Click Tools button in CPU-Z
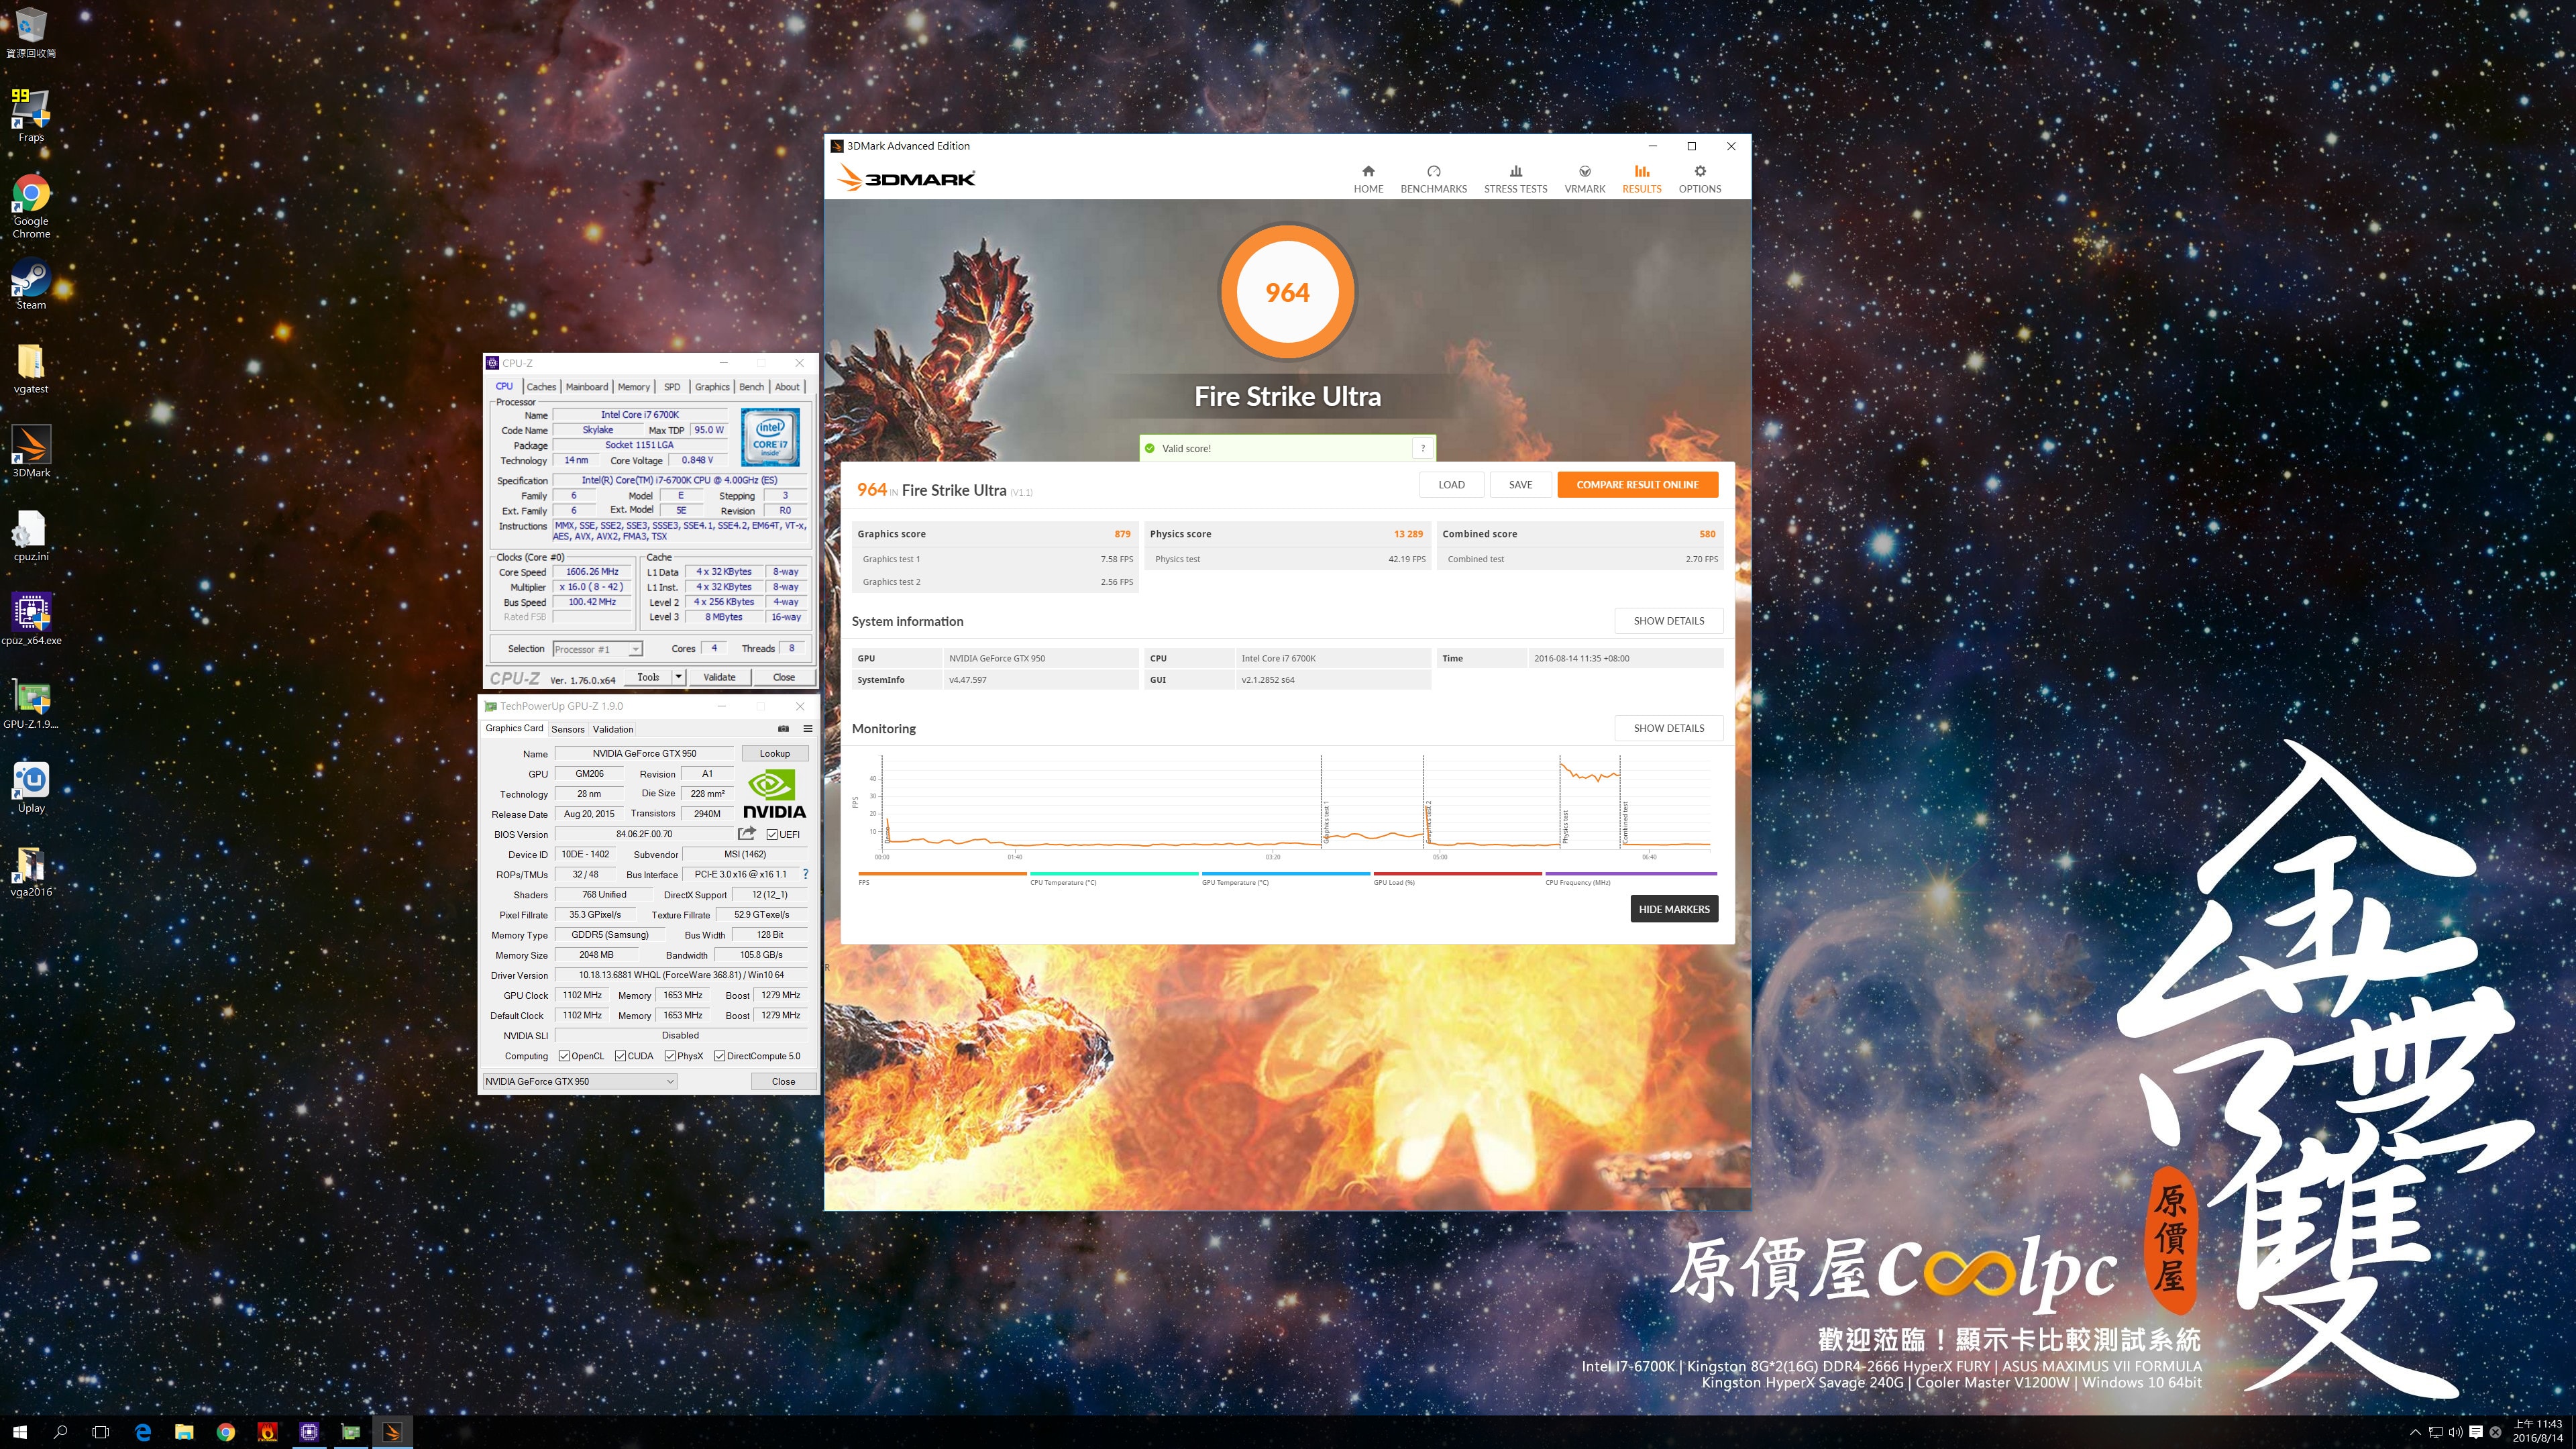This screenshot has height=1449, width=2576. click(648, 677)
